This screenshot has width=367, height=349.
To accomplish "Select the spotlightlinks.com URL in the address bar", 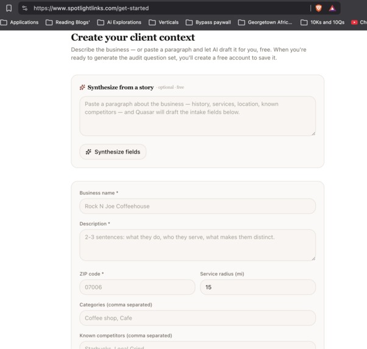I will [91, 8].
